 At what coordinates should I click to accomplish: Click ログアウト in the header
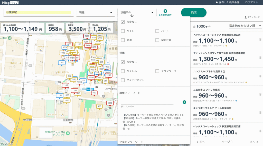(x=251, y=2)
